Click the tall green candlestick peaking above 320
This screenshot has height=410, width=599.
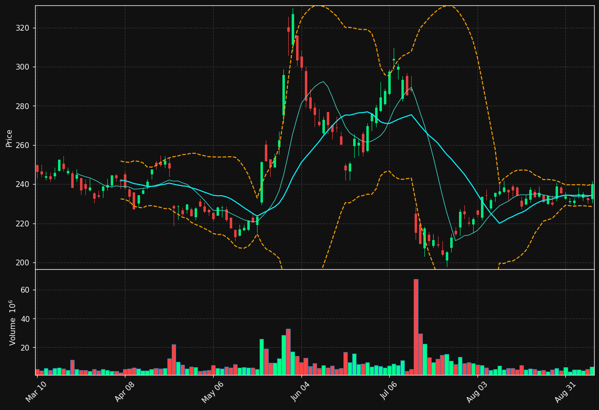(x=293, y=29)
